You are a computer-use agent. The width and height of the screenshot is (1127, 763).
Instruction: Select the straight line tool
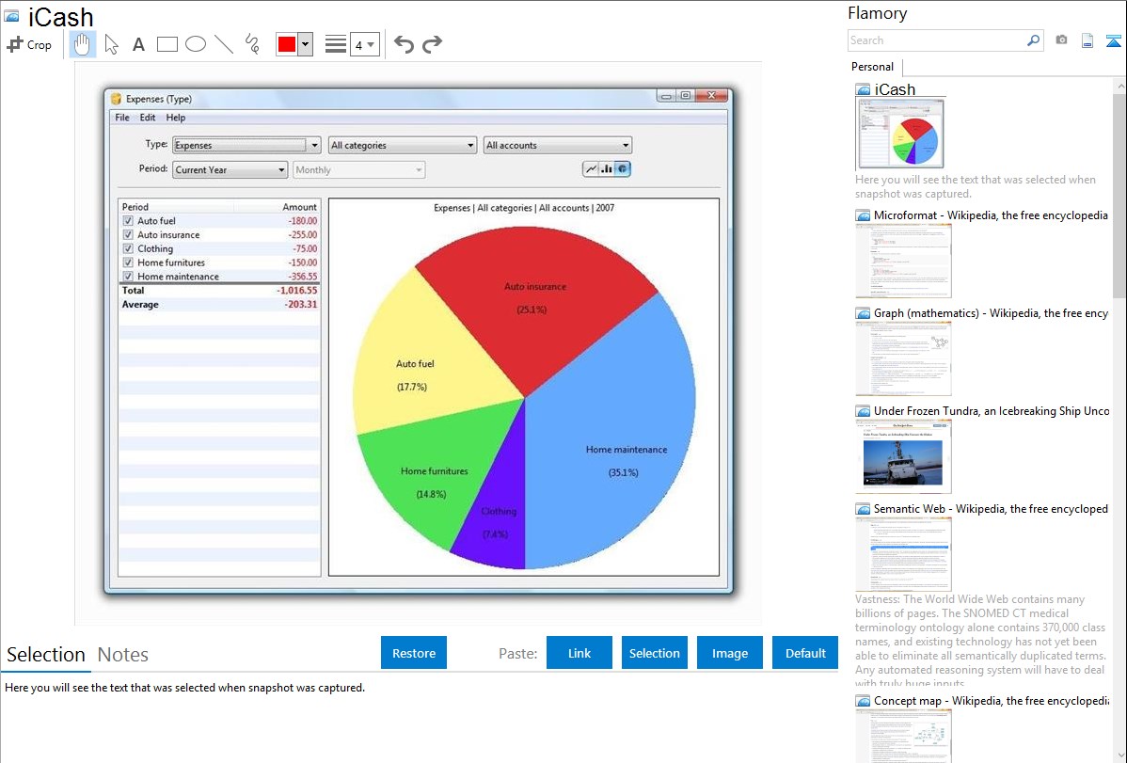224,44
